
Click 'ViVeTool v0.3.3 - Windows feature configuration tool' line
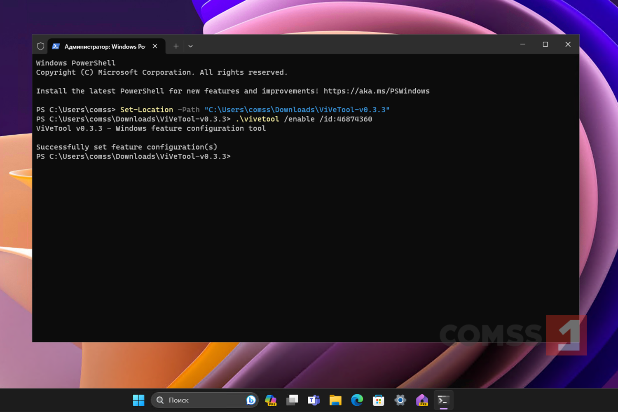point(151,129)
